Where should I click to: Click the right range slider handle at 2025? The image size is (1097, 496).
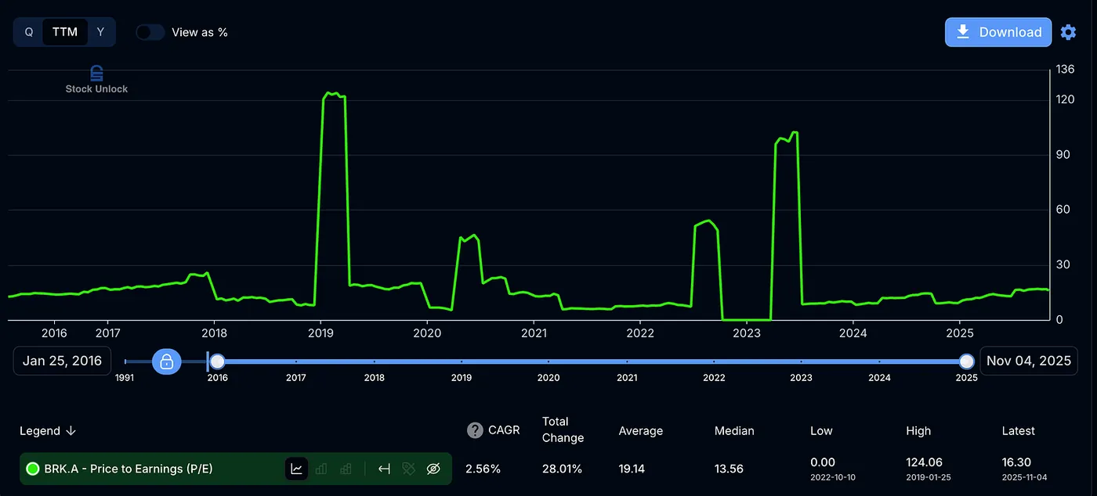pyautogui.click(x=967, y=361)
